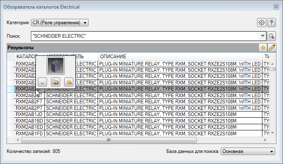Select catalog cell RXM2AB2F7
The height and width of the screenshot is (164, 283).
click(x=29, y=102)
